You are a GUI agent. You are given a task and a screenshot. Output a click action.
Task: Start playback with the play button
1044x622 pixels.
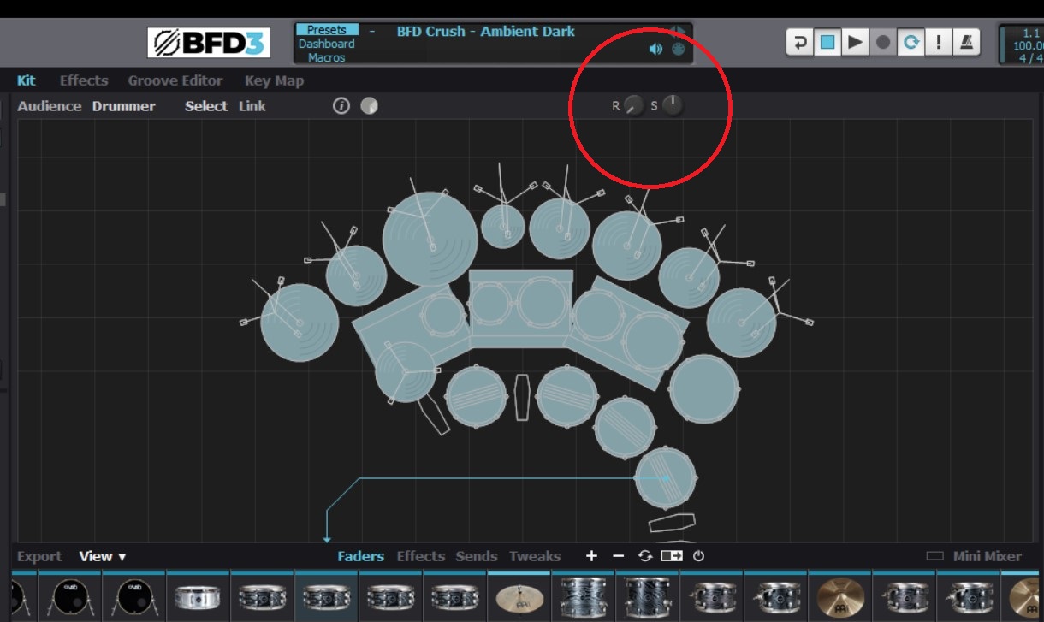[855, 42]
